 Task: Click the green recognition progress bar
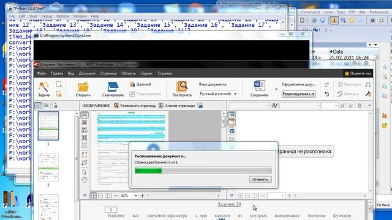point(148,171)
